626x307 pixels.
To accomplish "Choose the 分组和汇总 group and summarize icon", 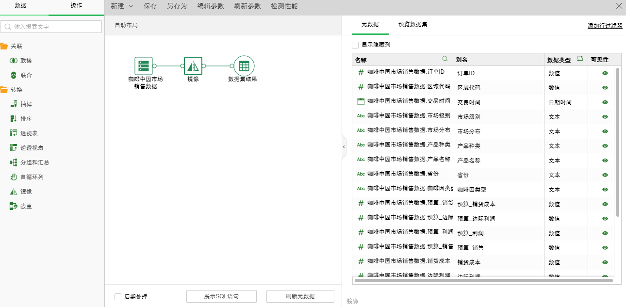I will pos(14,162).
